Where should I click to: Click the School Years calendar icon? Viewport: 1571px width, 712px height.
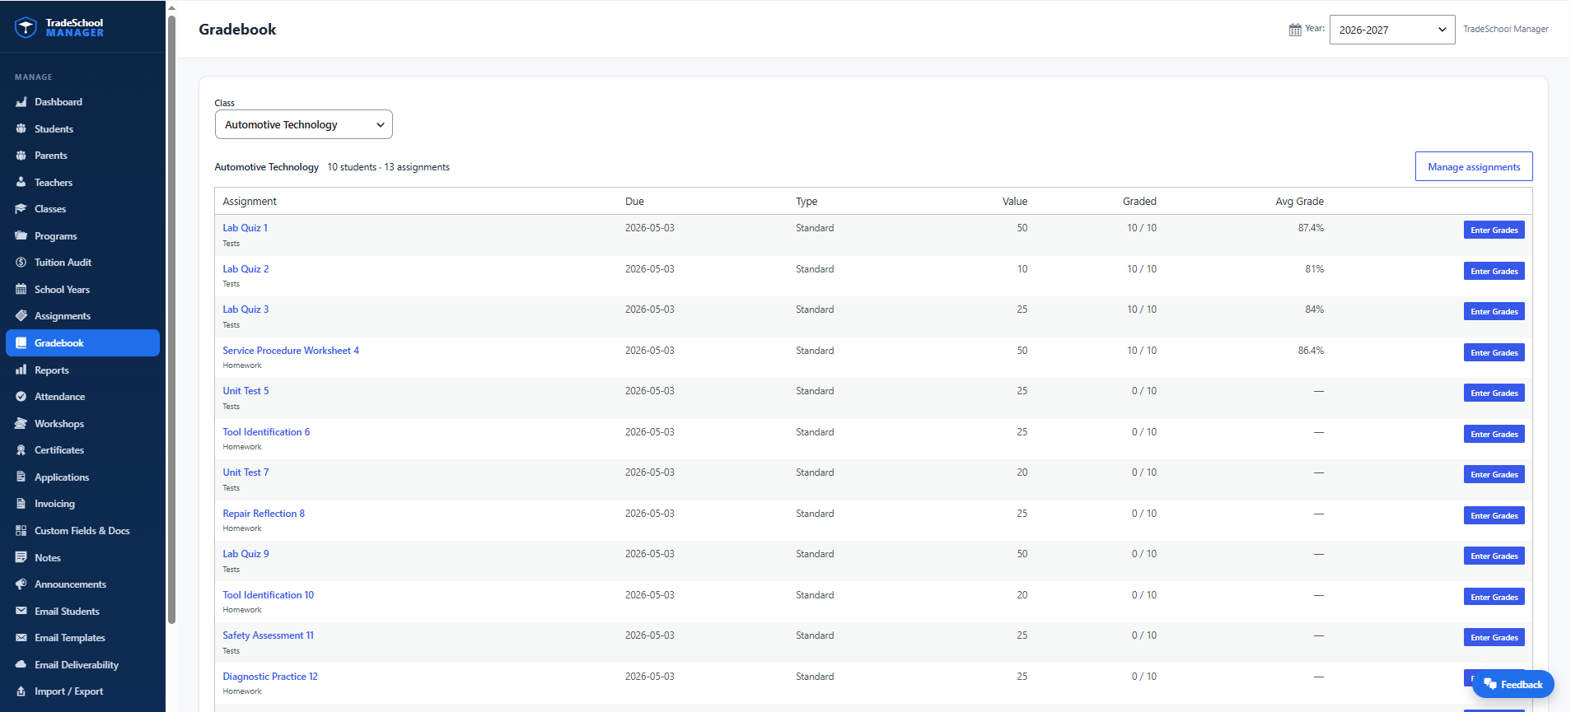(x=21, y=289)
